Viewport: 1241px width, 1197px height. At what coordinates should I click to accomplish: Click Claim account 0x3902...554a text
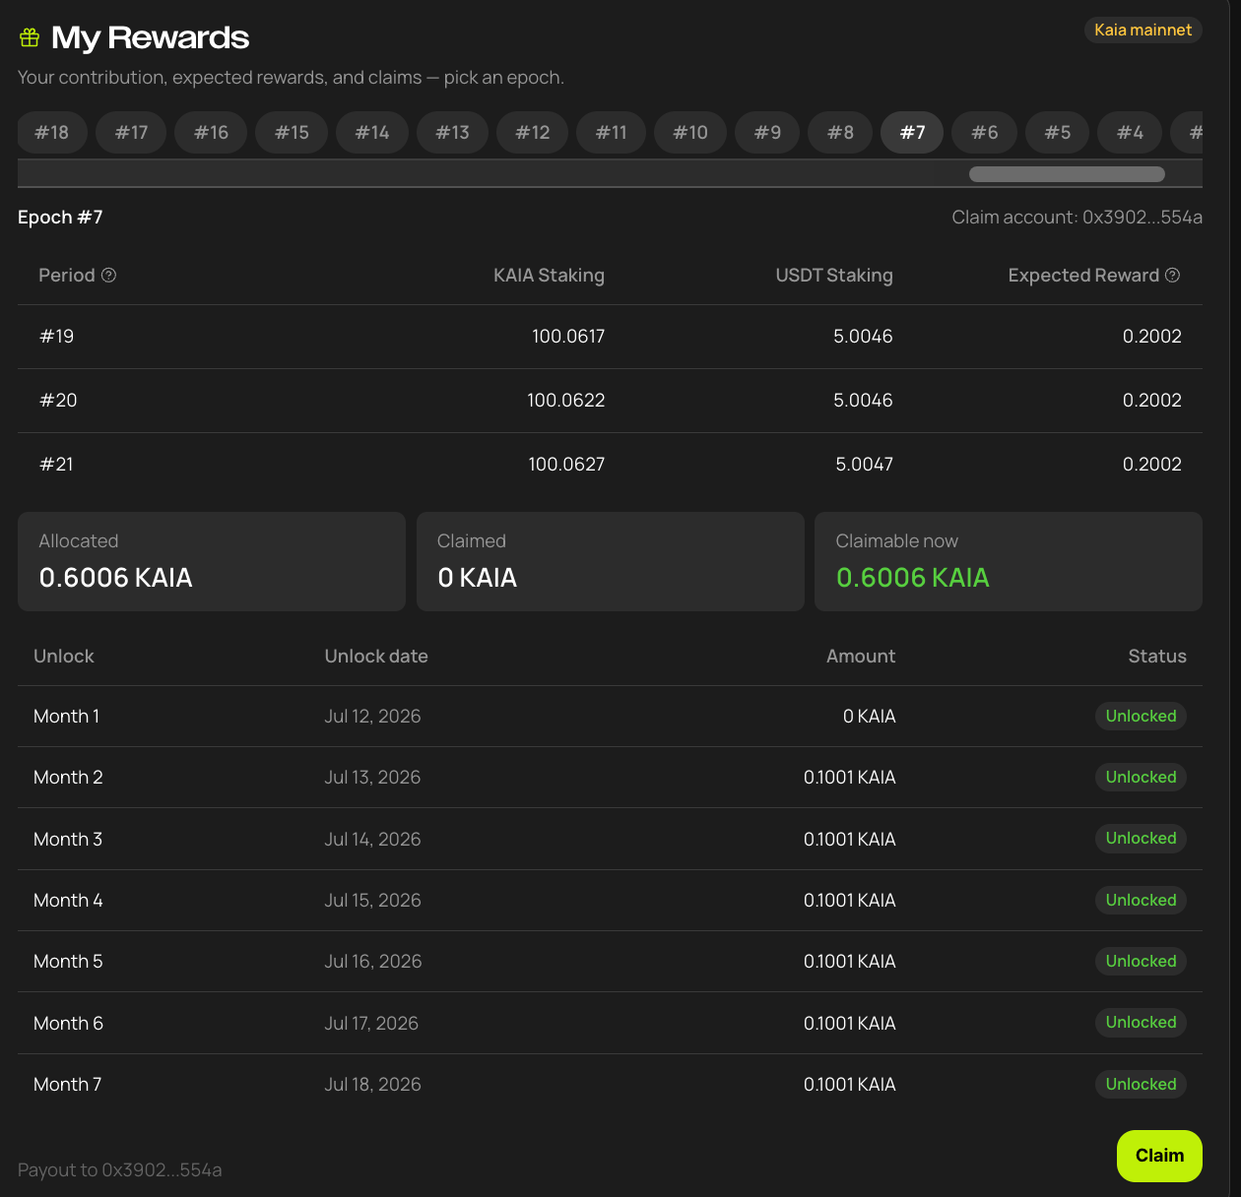tap(1077, 218)
